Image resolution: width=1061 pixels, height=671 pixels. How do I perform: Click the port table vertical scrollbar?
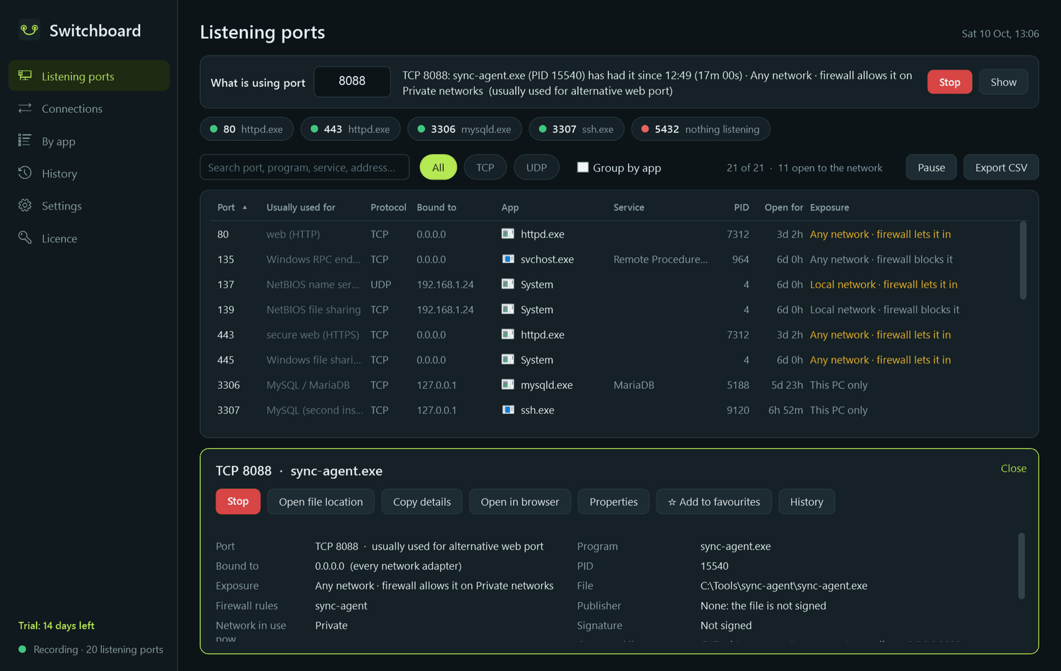[x=1023, y=261]
